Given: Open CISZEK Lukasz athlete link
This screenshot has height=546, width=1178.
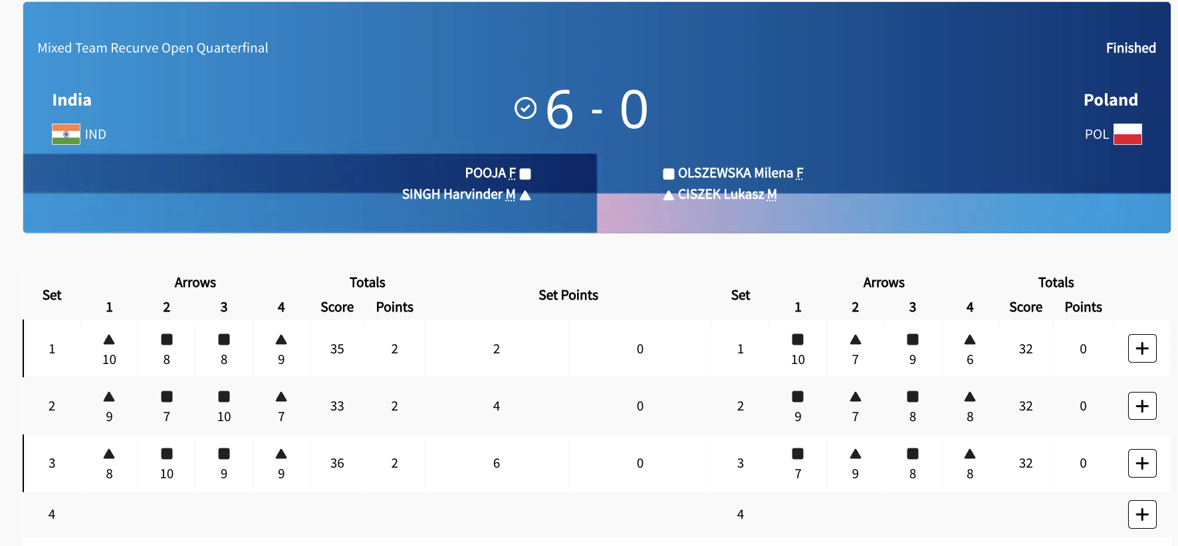Looking at the screenshot, I should coord(721,195).
